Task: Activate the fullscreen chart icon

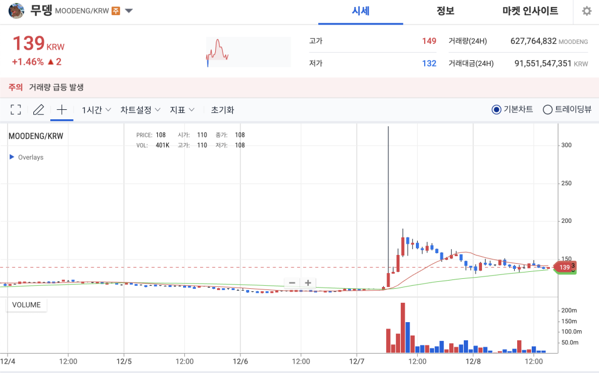Action: 15,109
